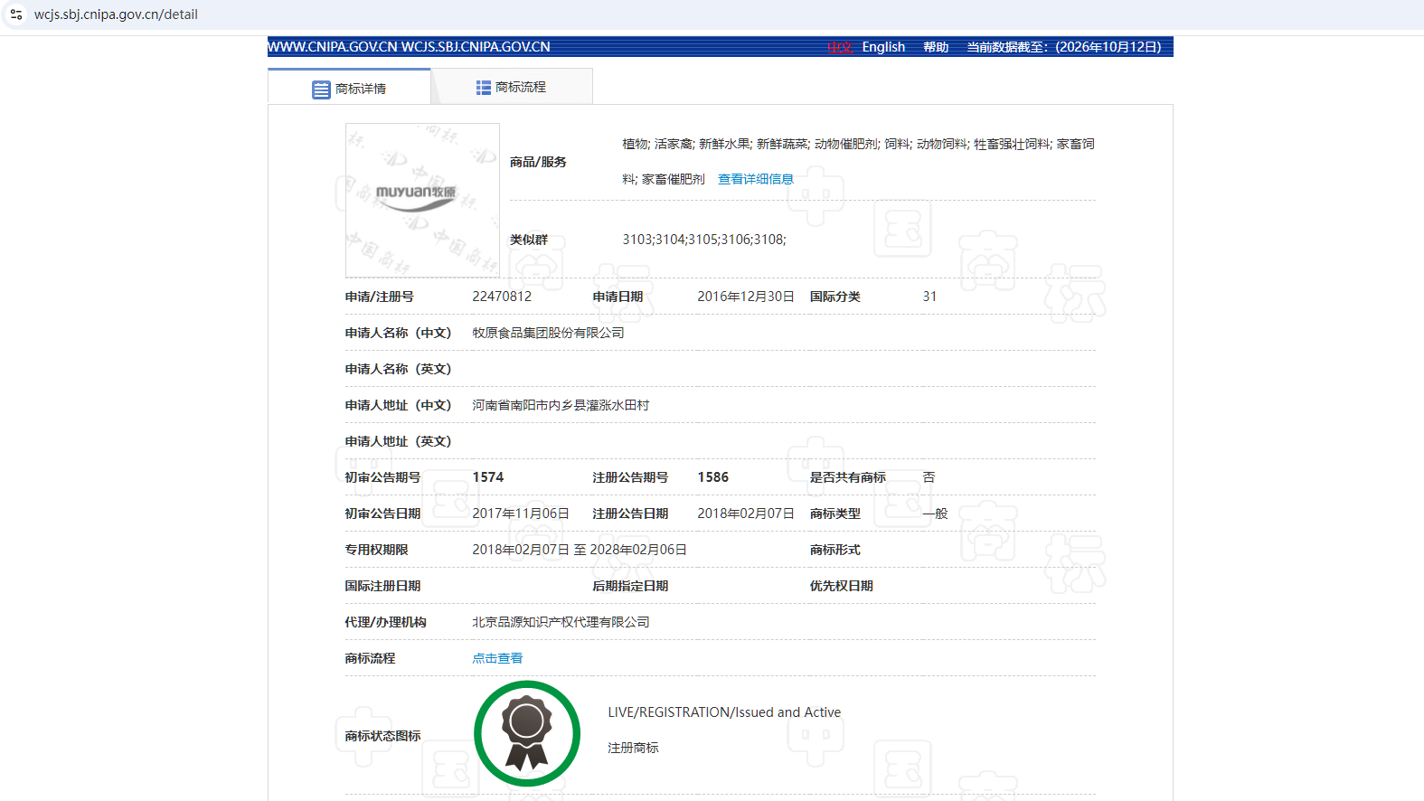This screenshot has height=801, width=1424.
Task: Click the 代理/办理机构 label
Action: [385, 622]
